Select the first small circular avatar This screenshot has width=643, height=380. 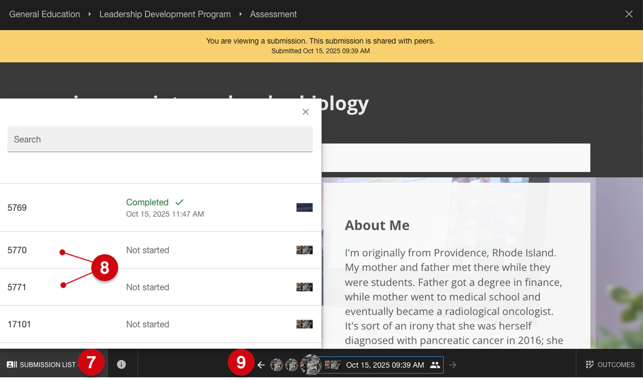pyautogui.click(x=277, y=364)
